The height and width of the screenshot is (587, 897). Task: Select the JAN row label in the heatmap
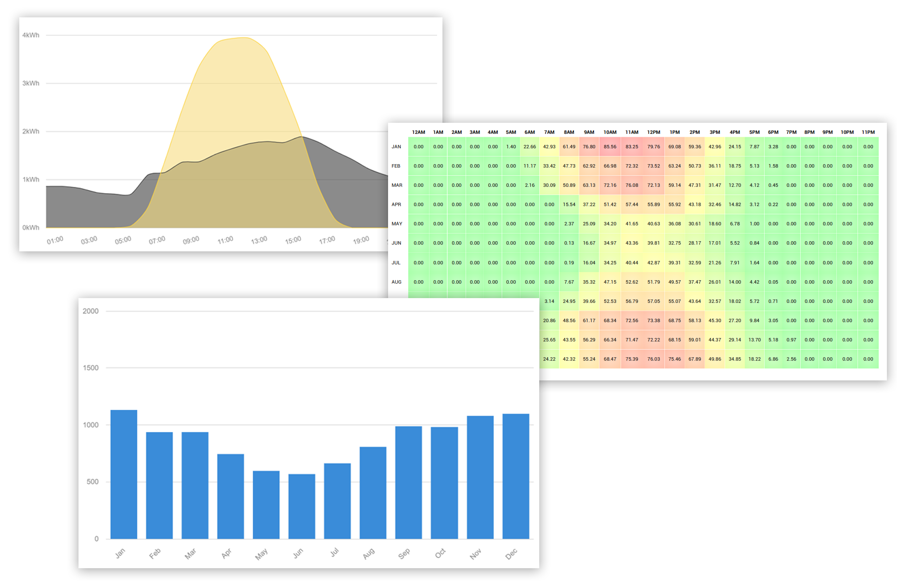pos(396,146)
